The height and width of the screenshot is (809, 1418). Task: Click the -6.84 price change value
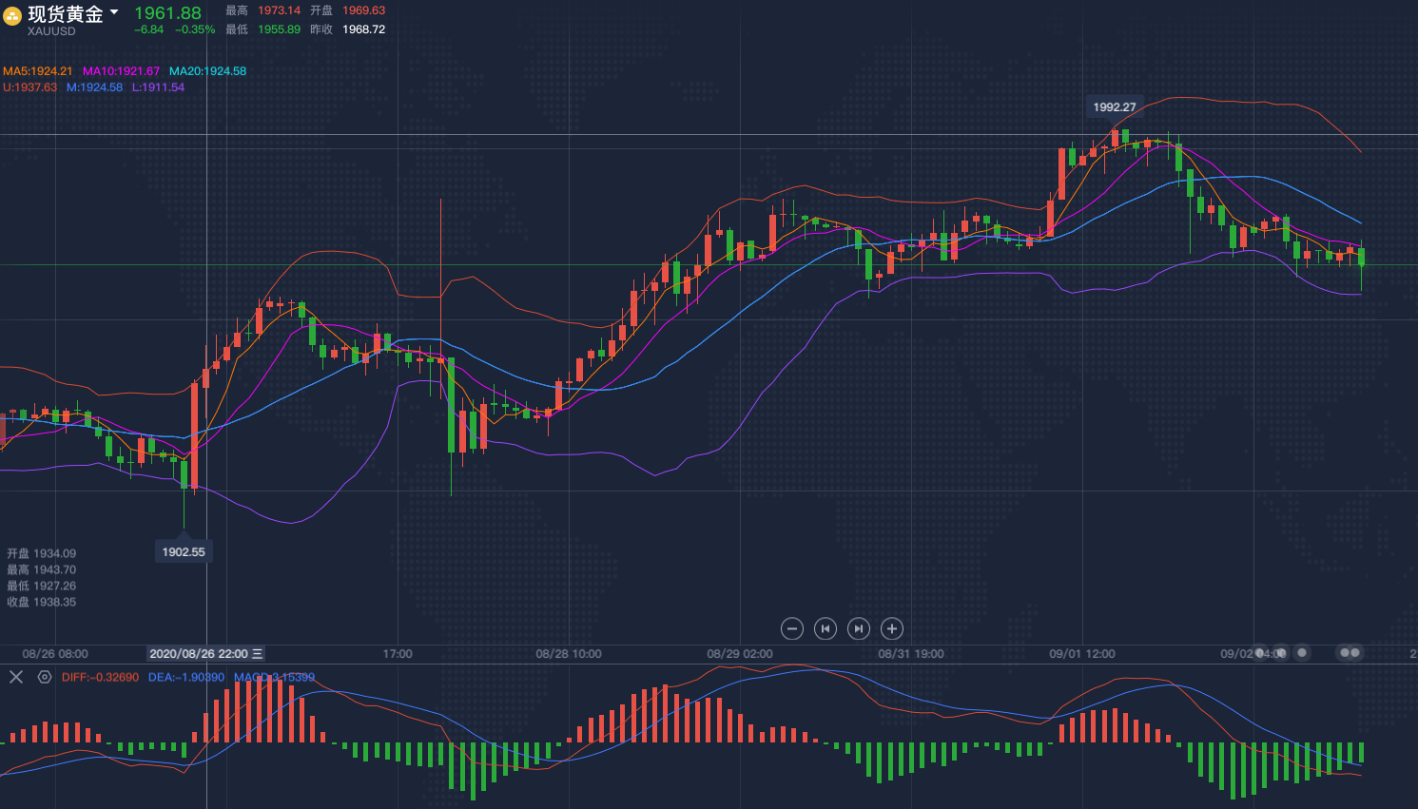[x=148, y=29]
